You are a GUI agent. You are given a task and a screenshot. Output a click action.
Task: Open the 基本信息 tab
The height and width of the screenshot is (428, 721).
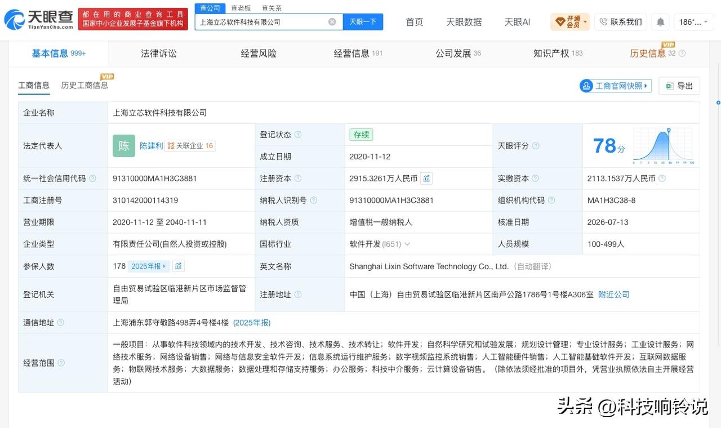59,53
